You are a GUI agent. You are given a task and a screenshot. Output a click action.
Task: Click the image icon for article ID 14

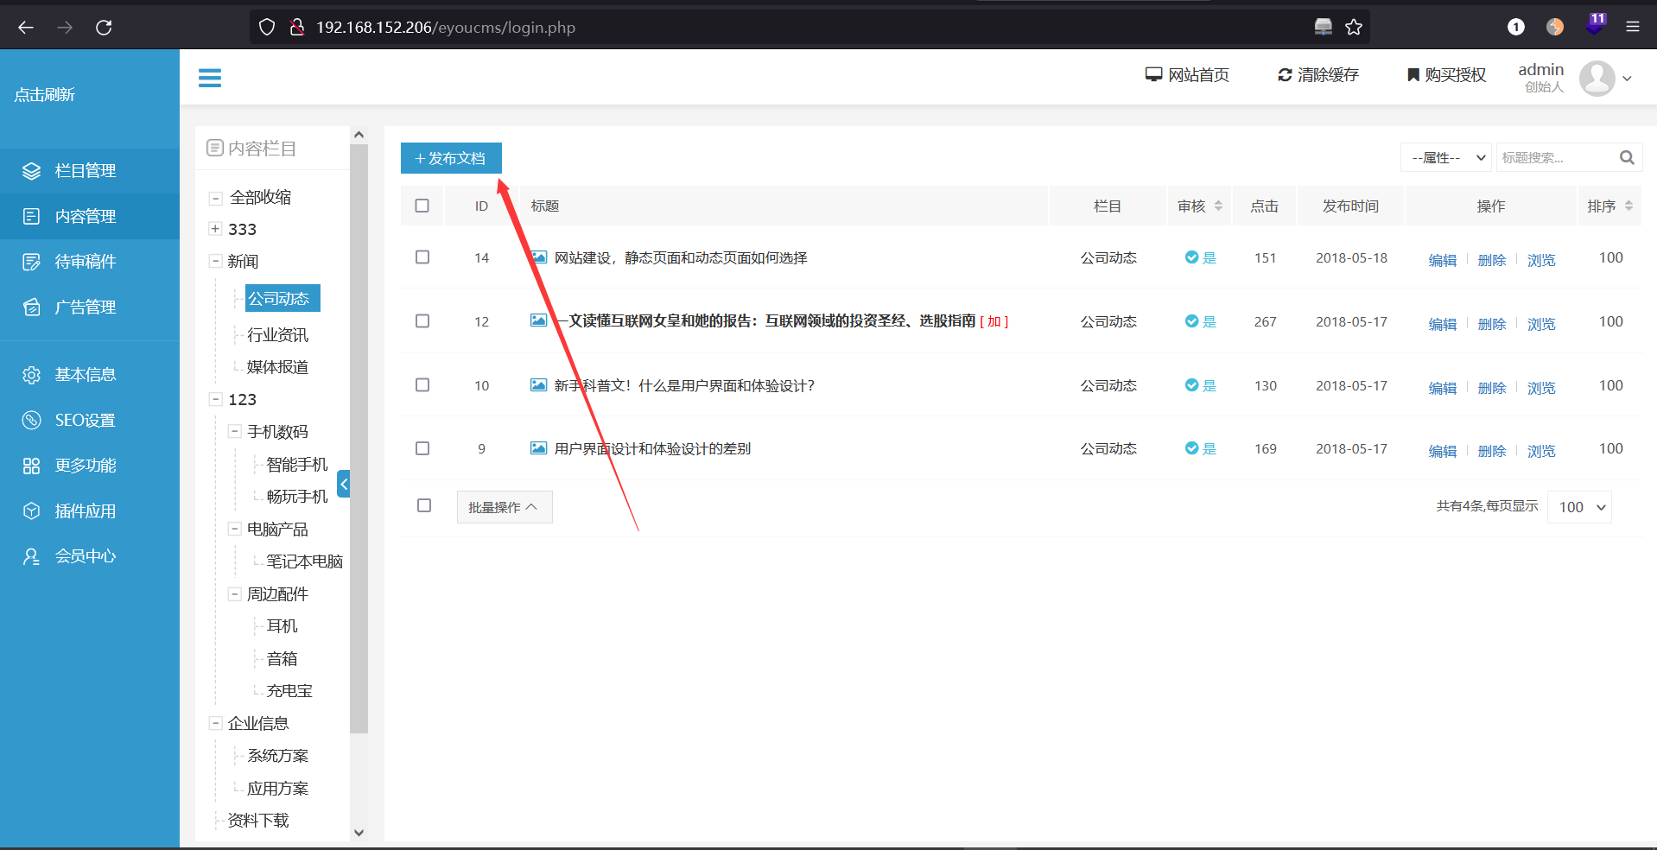[538, 257]
